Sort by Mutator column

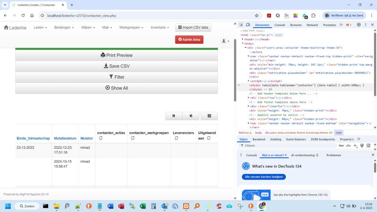87,138
